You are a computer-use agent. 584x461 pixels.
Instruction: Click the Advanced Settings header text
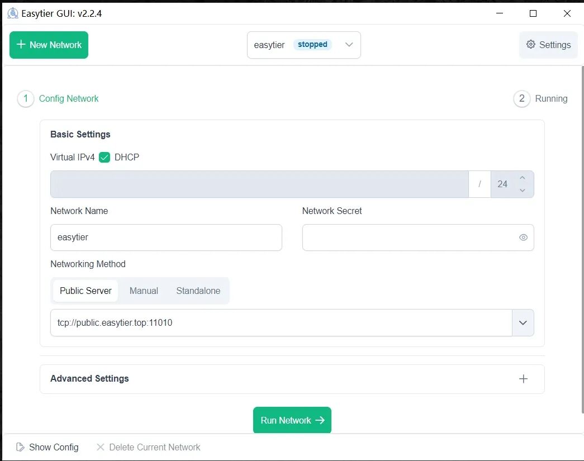pyautogui.click(x=90, y=379)
